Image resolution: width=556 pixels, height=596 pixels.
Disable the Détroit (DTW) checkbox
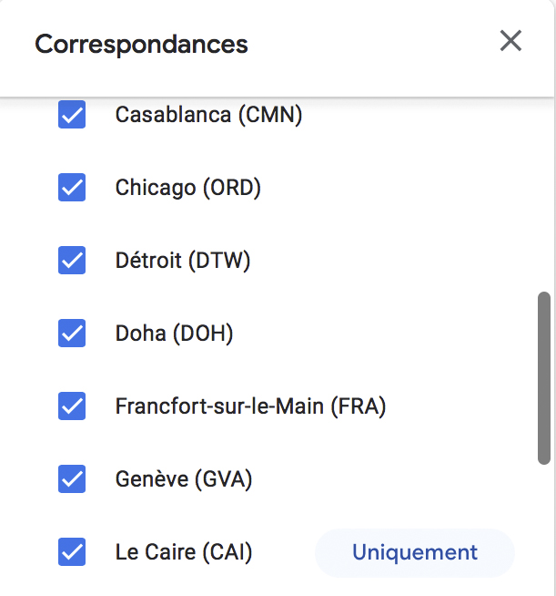[72, 261]
